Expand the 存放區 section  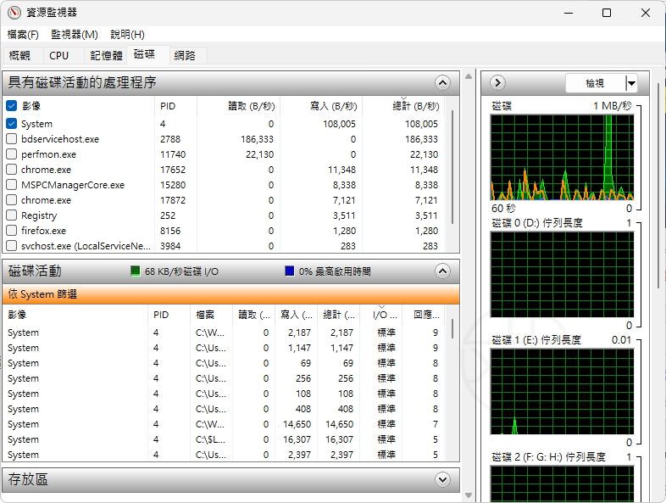point(442,479)
